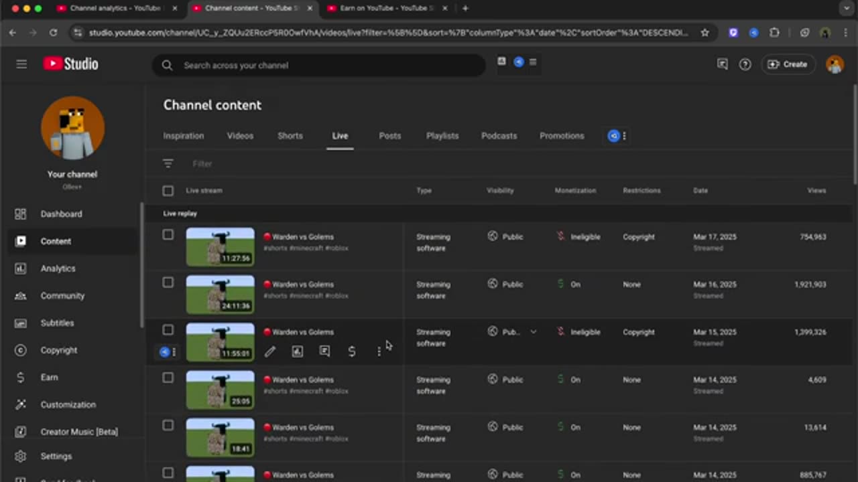Click the left sidebar scrollbar
The image size is (858, 482).
pos(141,264)
